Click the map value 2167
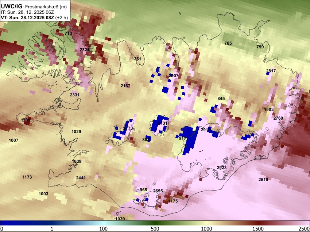Image resolution: width=310 pixels, height=232 pixels. [125, 86]
